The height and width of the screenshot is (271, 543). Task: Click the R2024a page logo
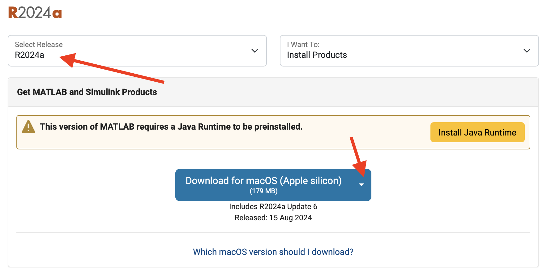coord(35,12)
